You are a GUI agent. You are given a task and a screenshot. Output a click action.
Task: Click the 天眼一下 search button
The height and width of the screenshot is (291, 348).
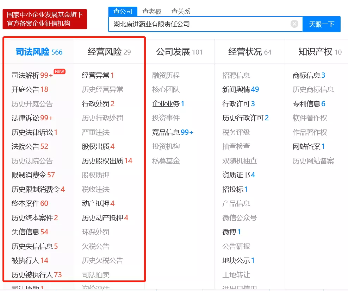pos(321,24)
